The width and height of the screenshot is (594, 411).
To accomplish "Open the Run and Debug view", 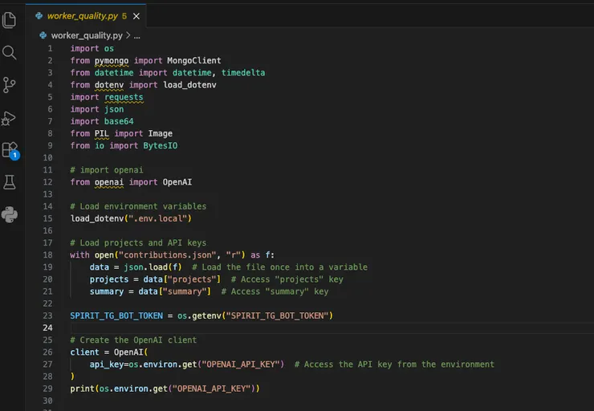I will [10, 118].
